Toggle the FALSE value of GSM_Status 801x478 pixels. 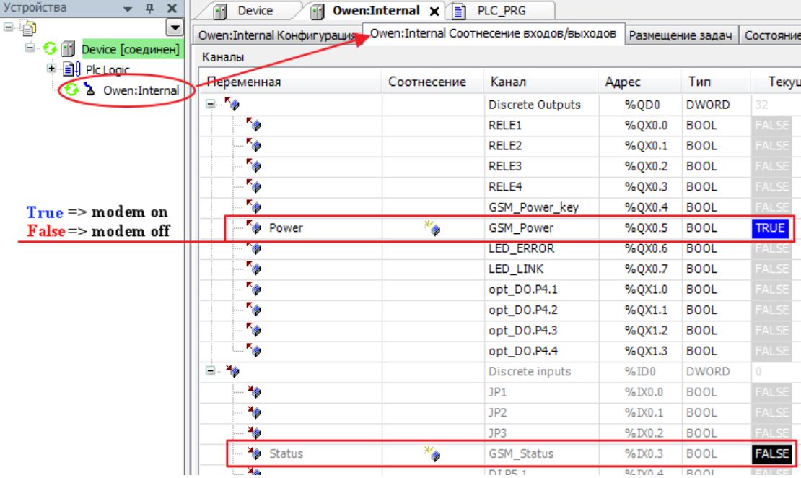771,454
